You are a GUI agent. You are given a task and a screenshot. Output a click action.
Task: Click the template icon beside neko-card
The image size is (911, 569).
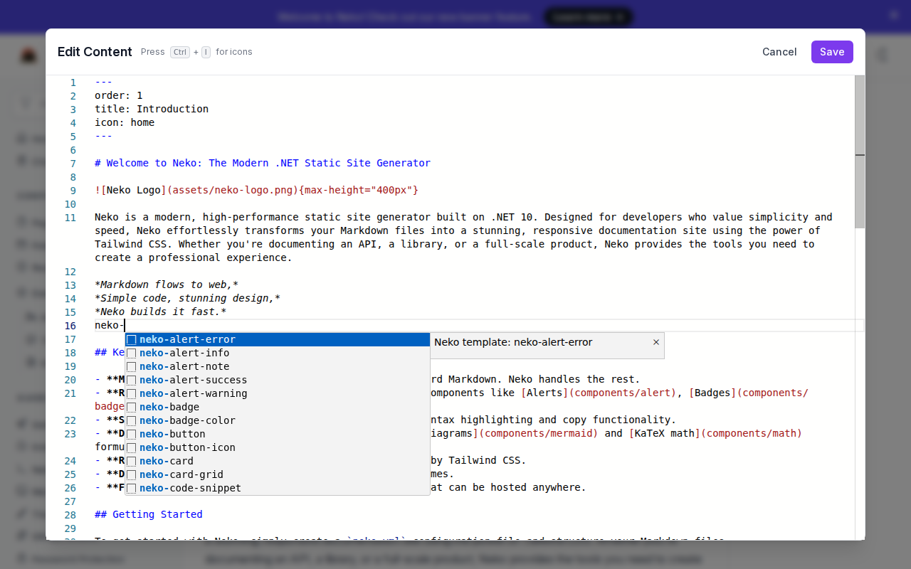tap(132, 461)
